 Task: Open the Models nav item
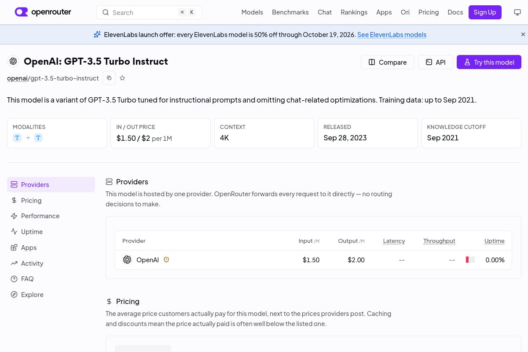coord(252,12)
